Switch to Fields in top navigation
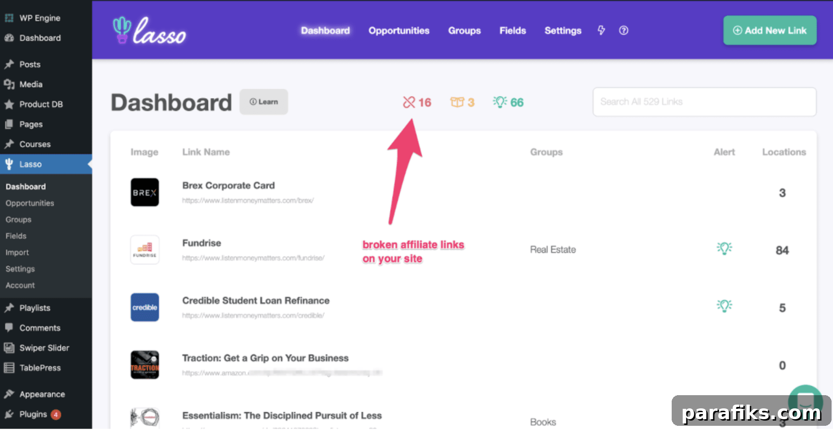The width and height of the screenshot is (833, 431). click(x=513, y=30)
